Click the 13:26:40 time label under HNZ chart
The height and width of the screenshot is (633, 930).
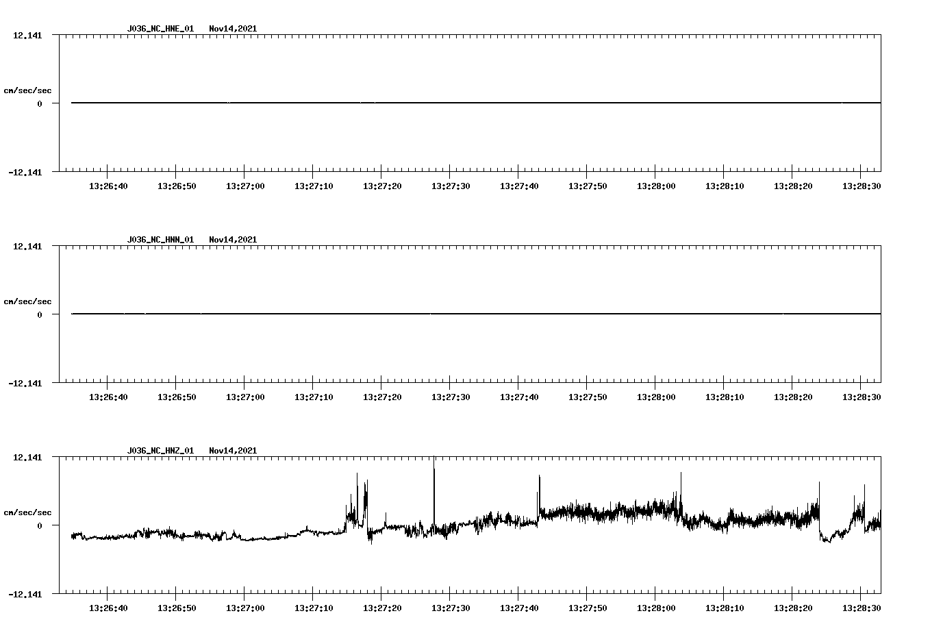point(108,608)
